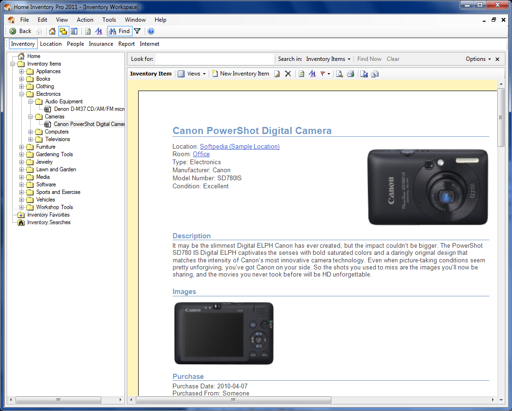Screen dimensions: 512x411
Task: Toggle the folder tree pane icon
Action: [63, 31]
